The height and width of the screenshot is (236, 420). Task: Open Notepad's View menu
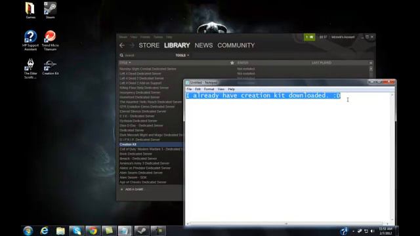pyautogui.click(x=221, y=89)
